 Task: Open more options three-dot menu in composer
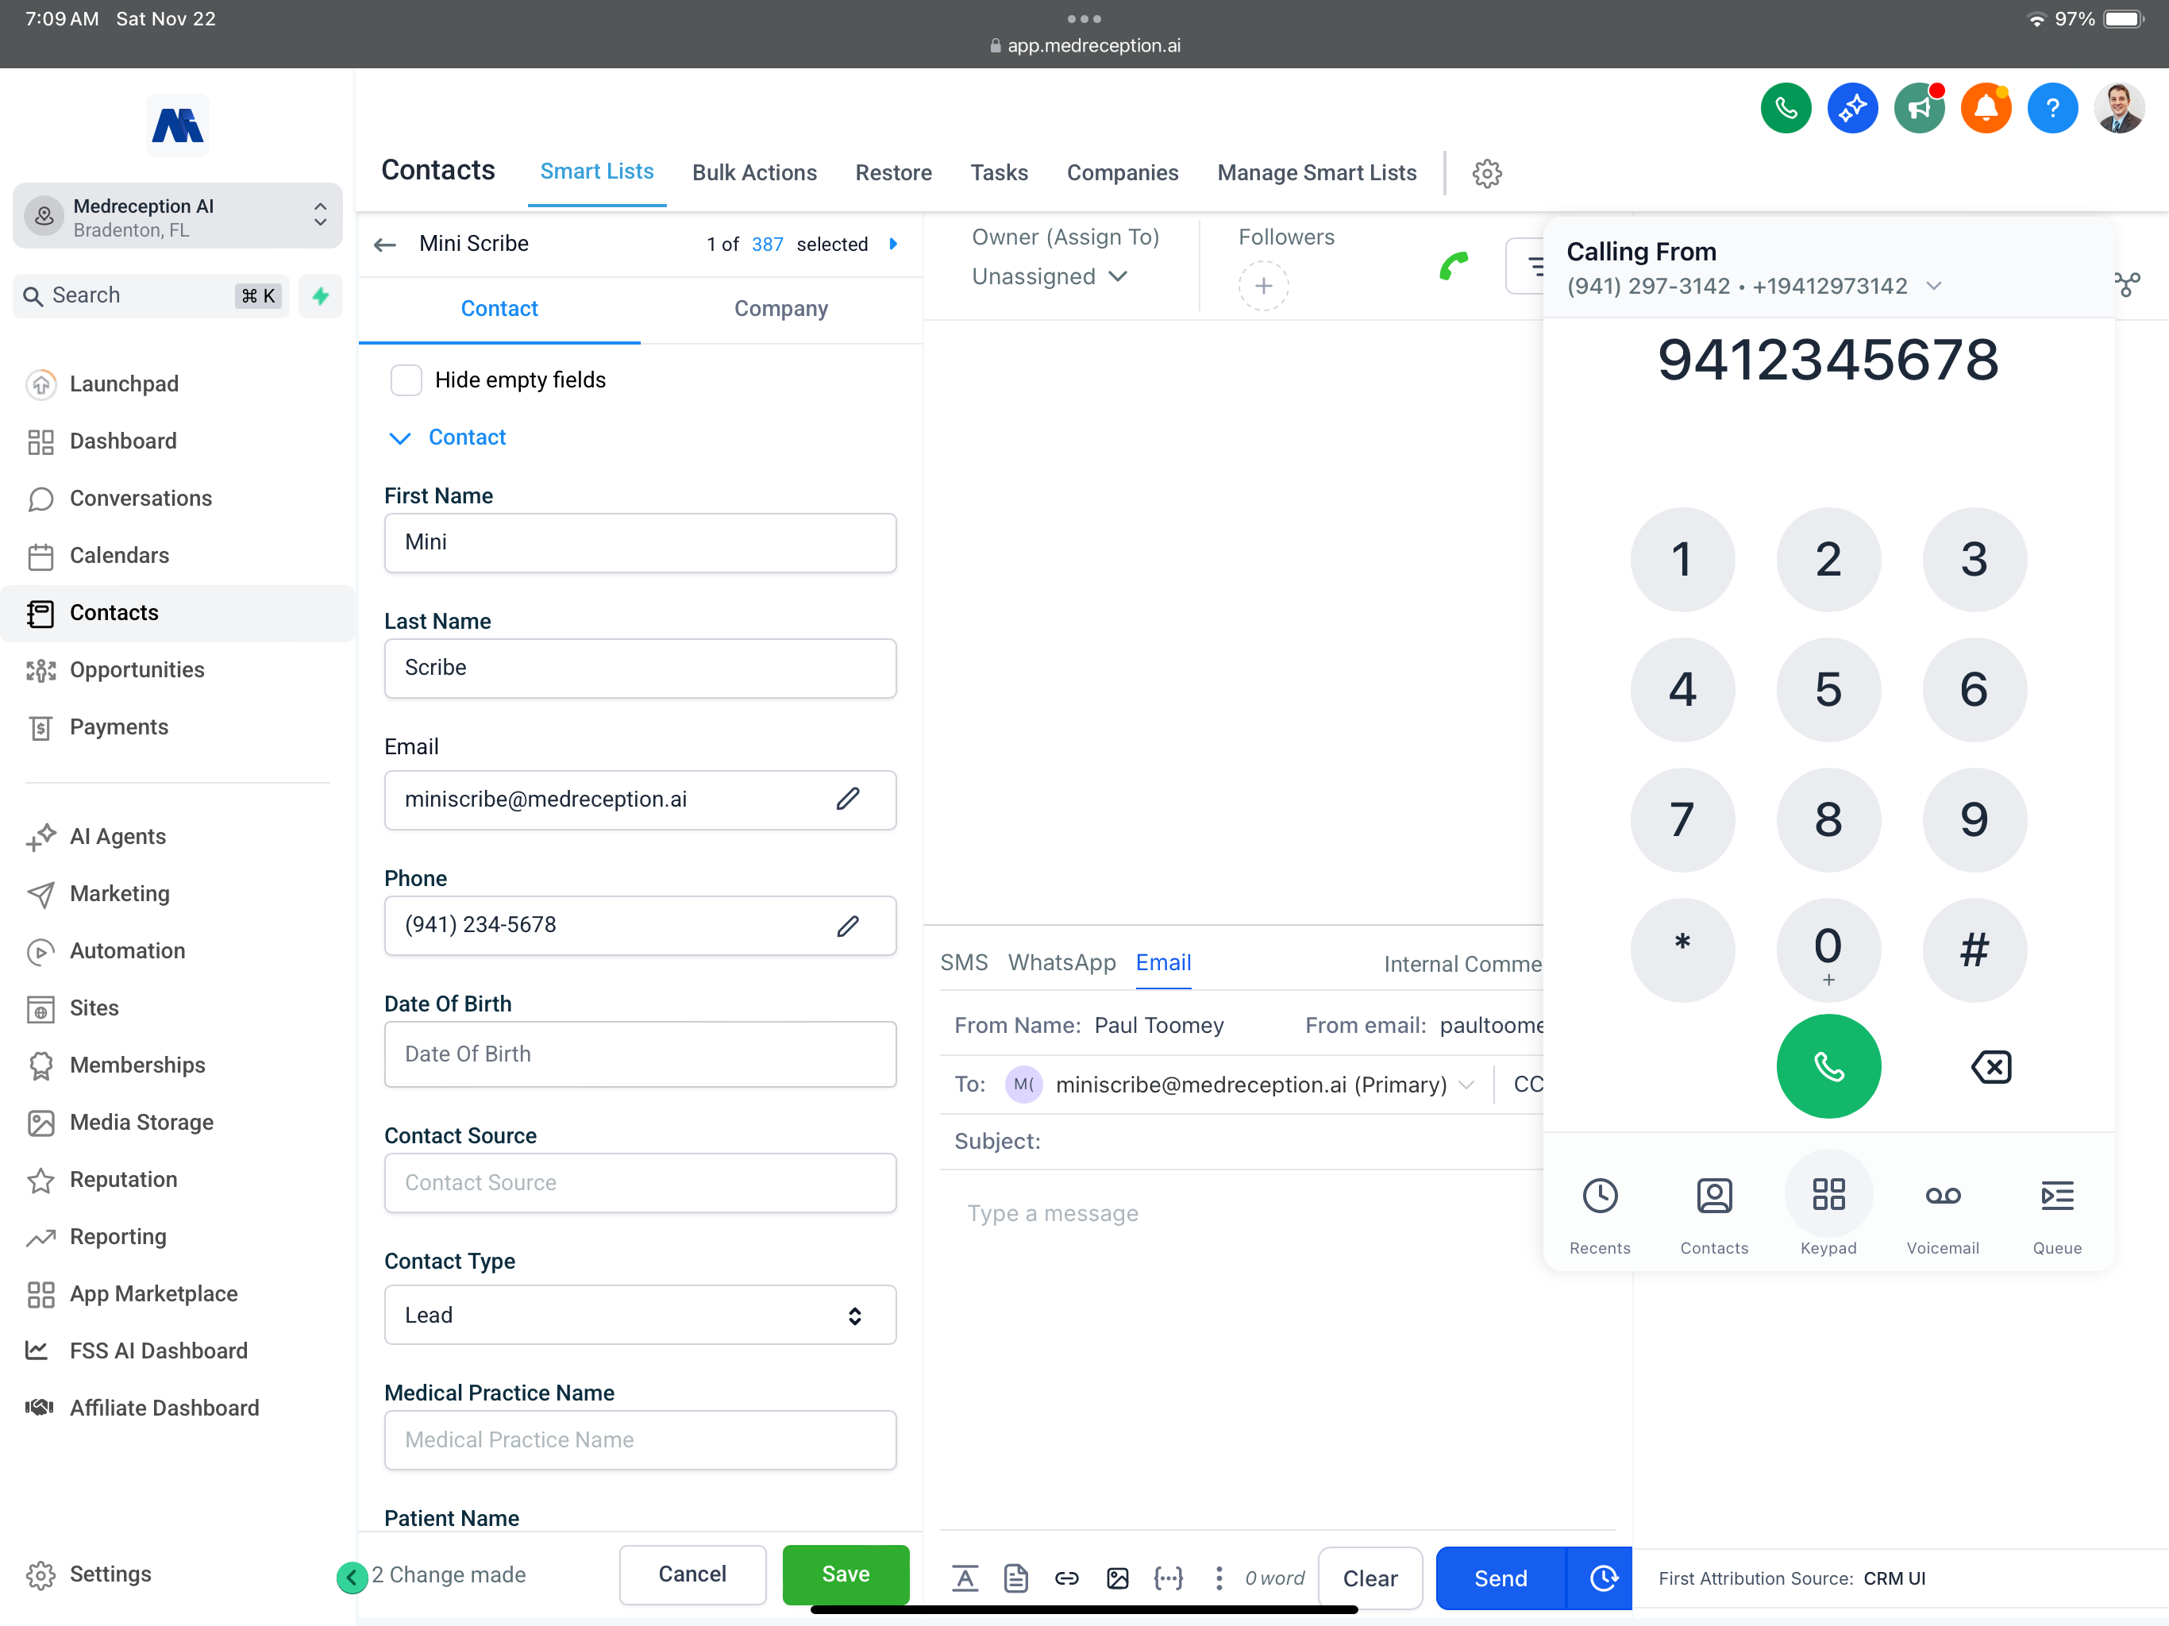coord(1219,1578)
